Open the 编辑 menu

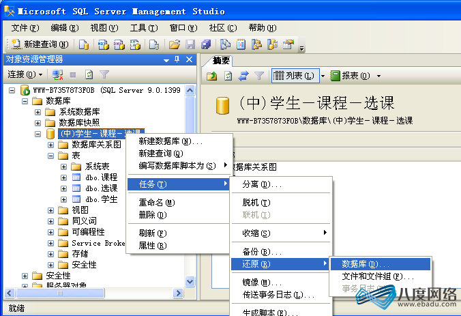[65, 28]
